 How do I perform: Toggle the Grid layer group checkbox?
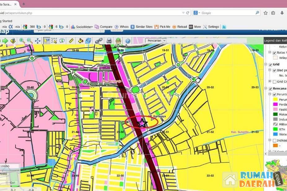pos(270,65)
